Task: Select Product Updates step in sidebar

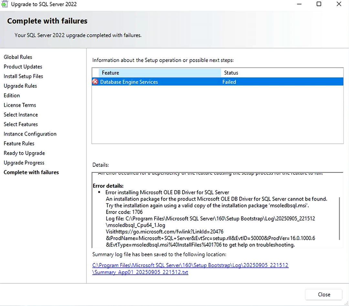Action: pos(23,67)
